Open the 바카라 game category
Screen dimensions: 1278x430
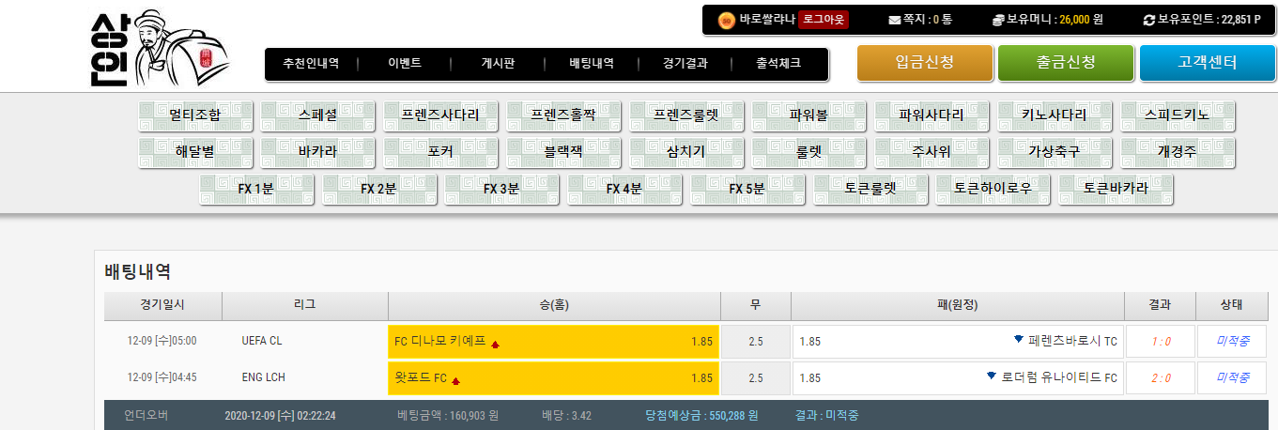click(317, 151)
